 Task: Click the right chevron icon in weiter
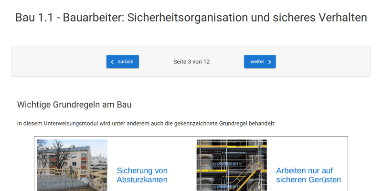270,62
